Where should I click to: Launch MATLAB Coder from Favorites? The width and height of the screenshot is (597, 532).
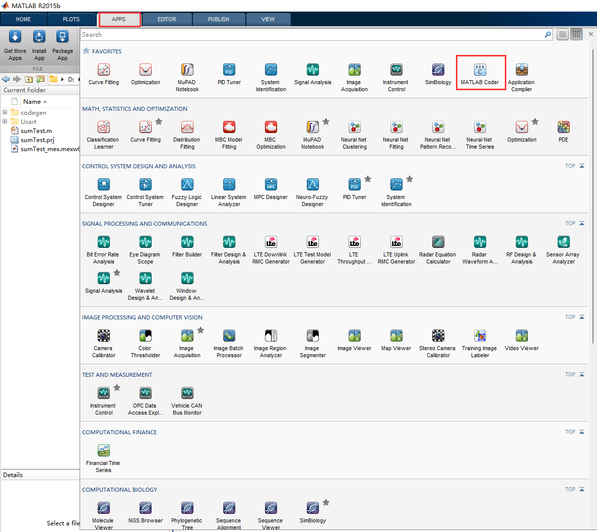point(480,74)
